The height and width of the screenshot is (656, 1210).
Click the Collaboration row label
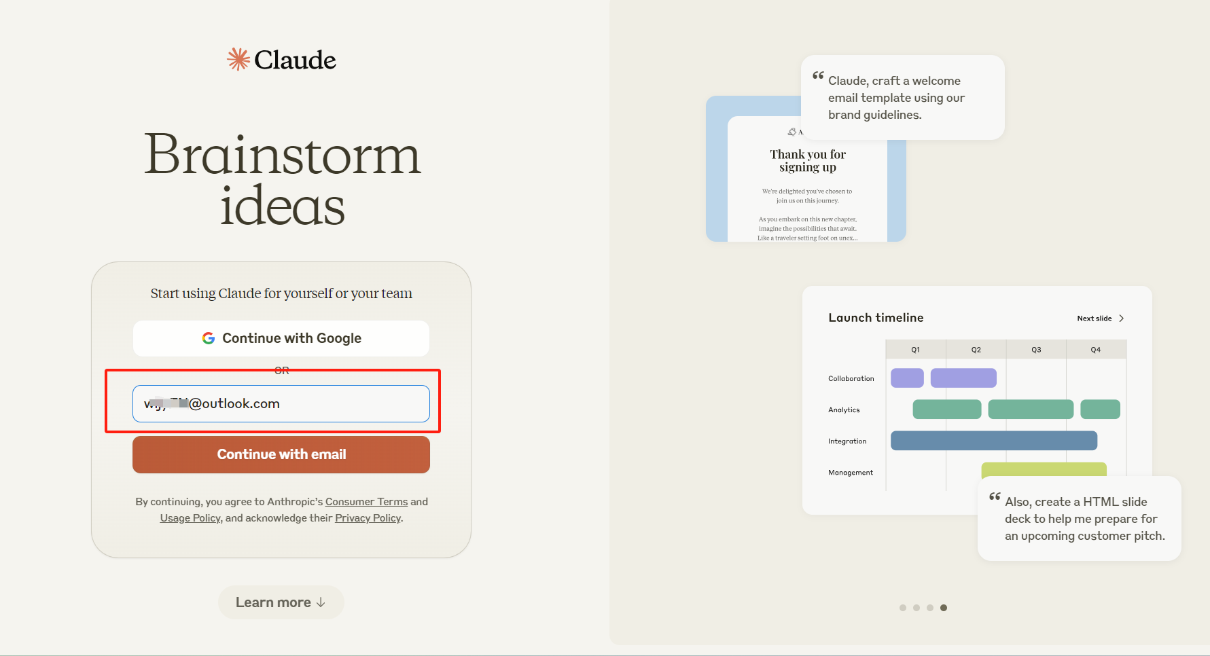[x=851, y=379]
